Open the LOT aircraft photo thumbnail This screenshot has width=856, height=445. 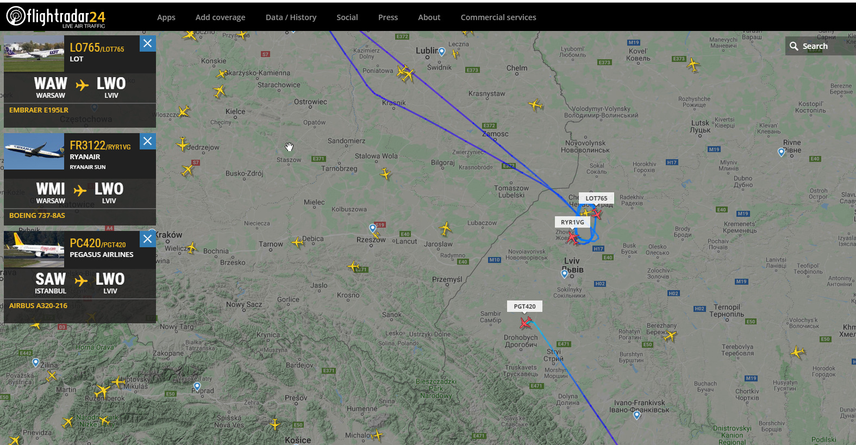[34, 54]
